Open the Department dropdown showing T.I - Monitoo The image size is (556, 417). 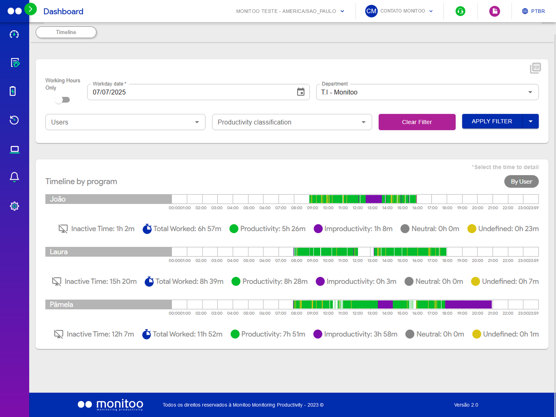tap(427, 92)
